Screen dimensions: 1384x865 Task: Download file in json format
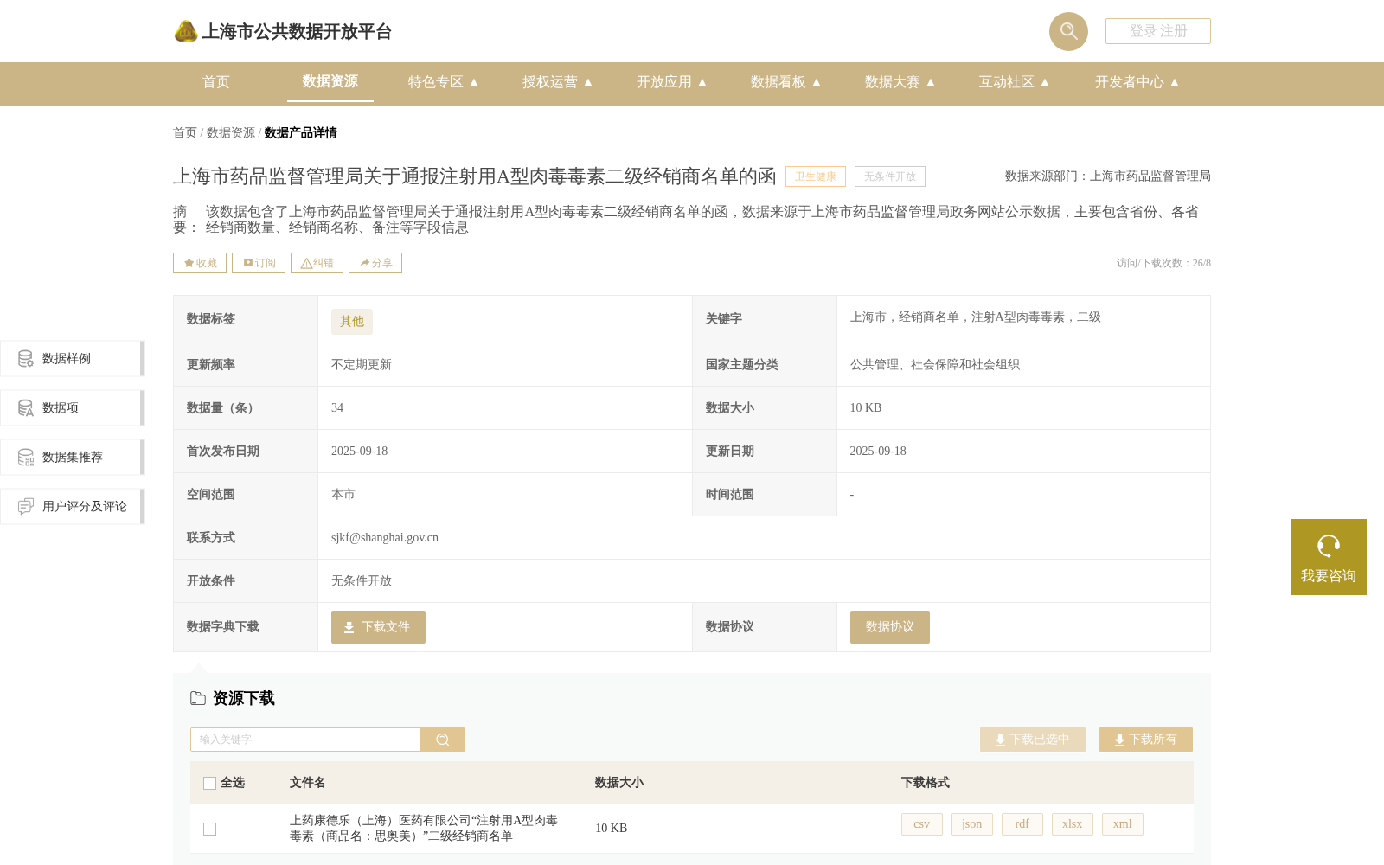[x=972, y=824]
